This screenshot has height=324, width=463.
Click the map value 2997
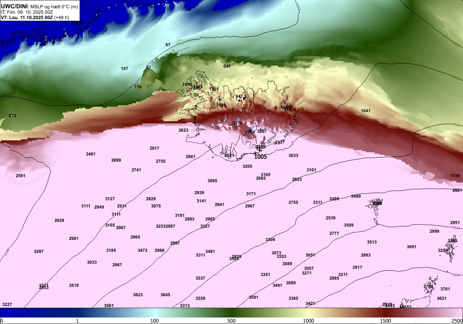[x=175, y=243]
